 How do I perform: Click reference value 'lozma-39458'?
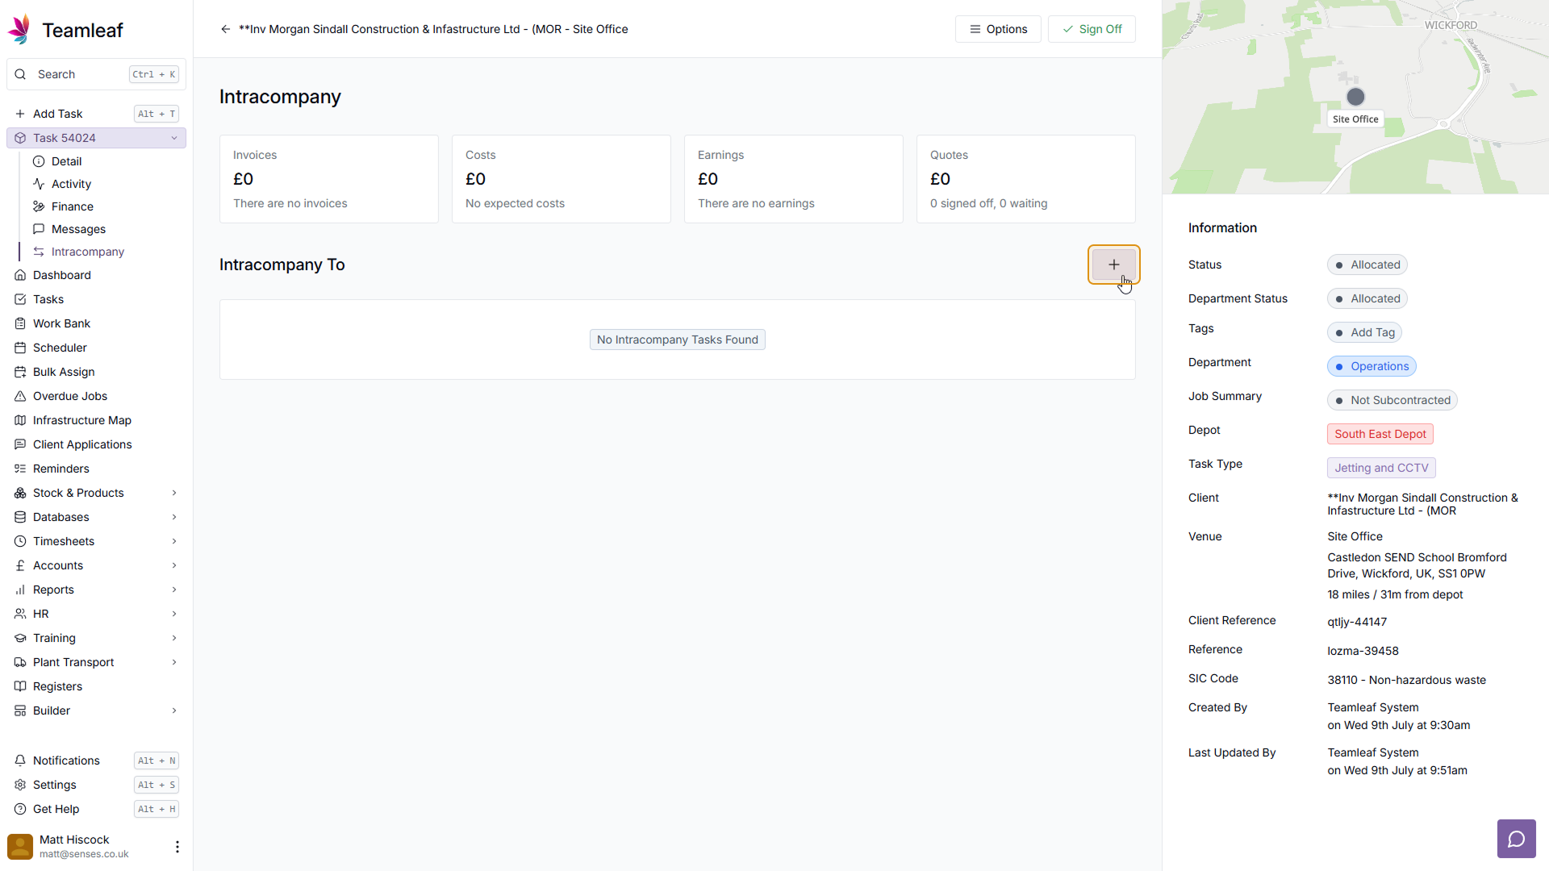tap(1363, 651)
